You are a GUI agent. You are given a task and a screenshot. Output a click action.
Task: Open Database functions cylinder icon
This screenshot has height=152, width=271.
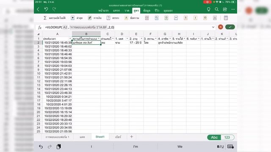205,18
